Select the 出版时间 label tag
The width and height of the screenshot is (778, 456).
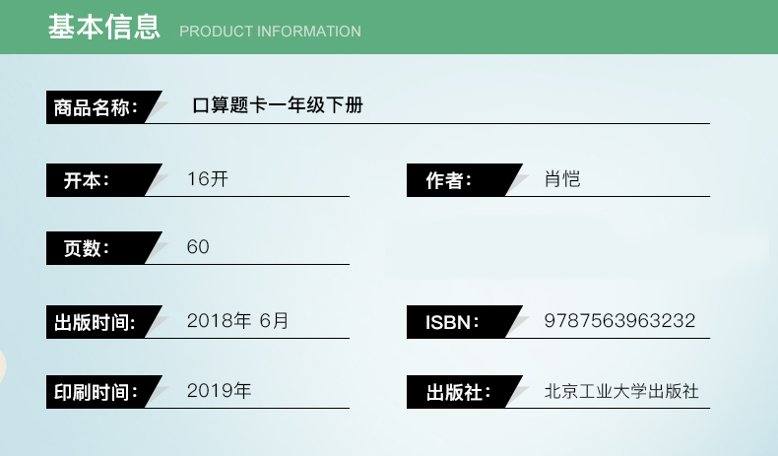click(96, 322)
